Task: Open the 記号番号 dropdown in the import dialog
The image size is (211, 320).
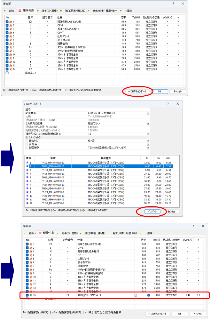Action: point(148,113)
